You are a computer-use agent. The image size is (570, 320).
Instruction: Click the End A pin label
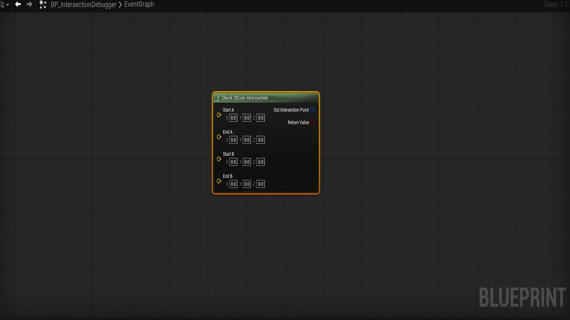[228, 132]
